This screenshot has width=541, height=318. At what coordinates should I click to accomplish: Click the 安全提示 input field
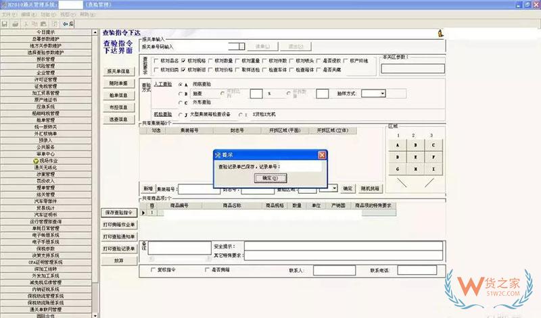point(344,246)
